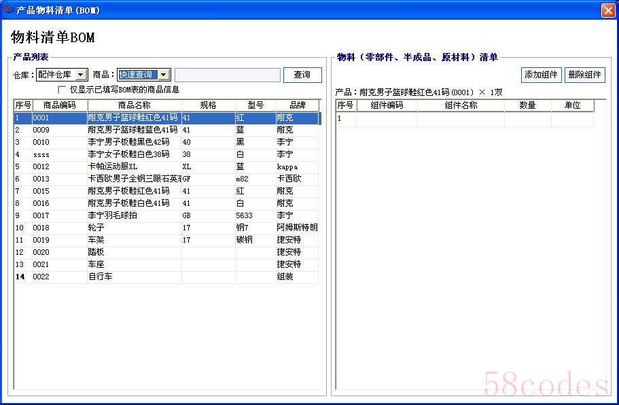
Task: Enable 仅显示已填写BOM表的商品信息 checkbox
Action: click(63, 90)
